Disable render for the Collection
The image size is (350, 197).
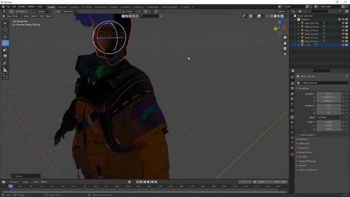(347, 20)
